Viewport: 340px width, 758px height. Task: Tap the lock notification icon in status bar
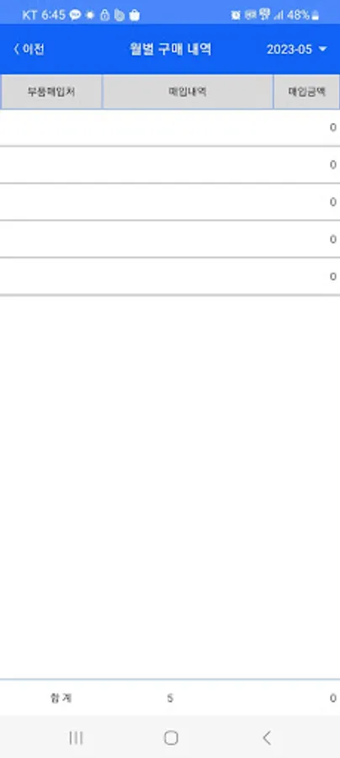tap(104, 15)
